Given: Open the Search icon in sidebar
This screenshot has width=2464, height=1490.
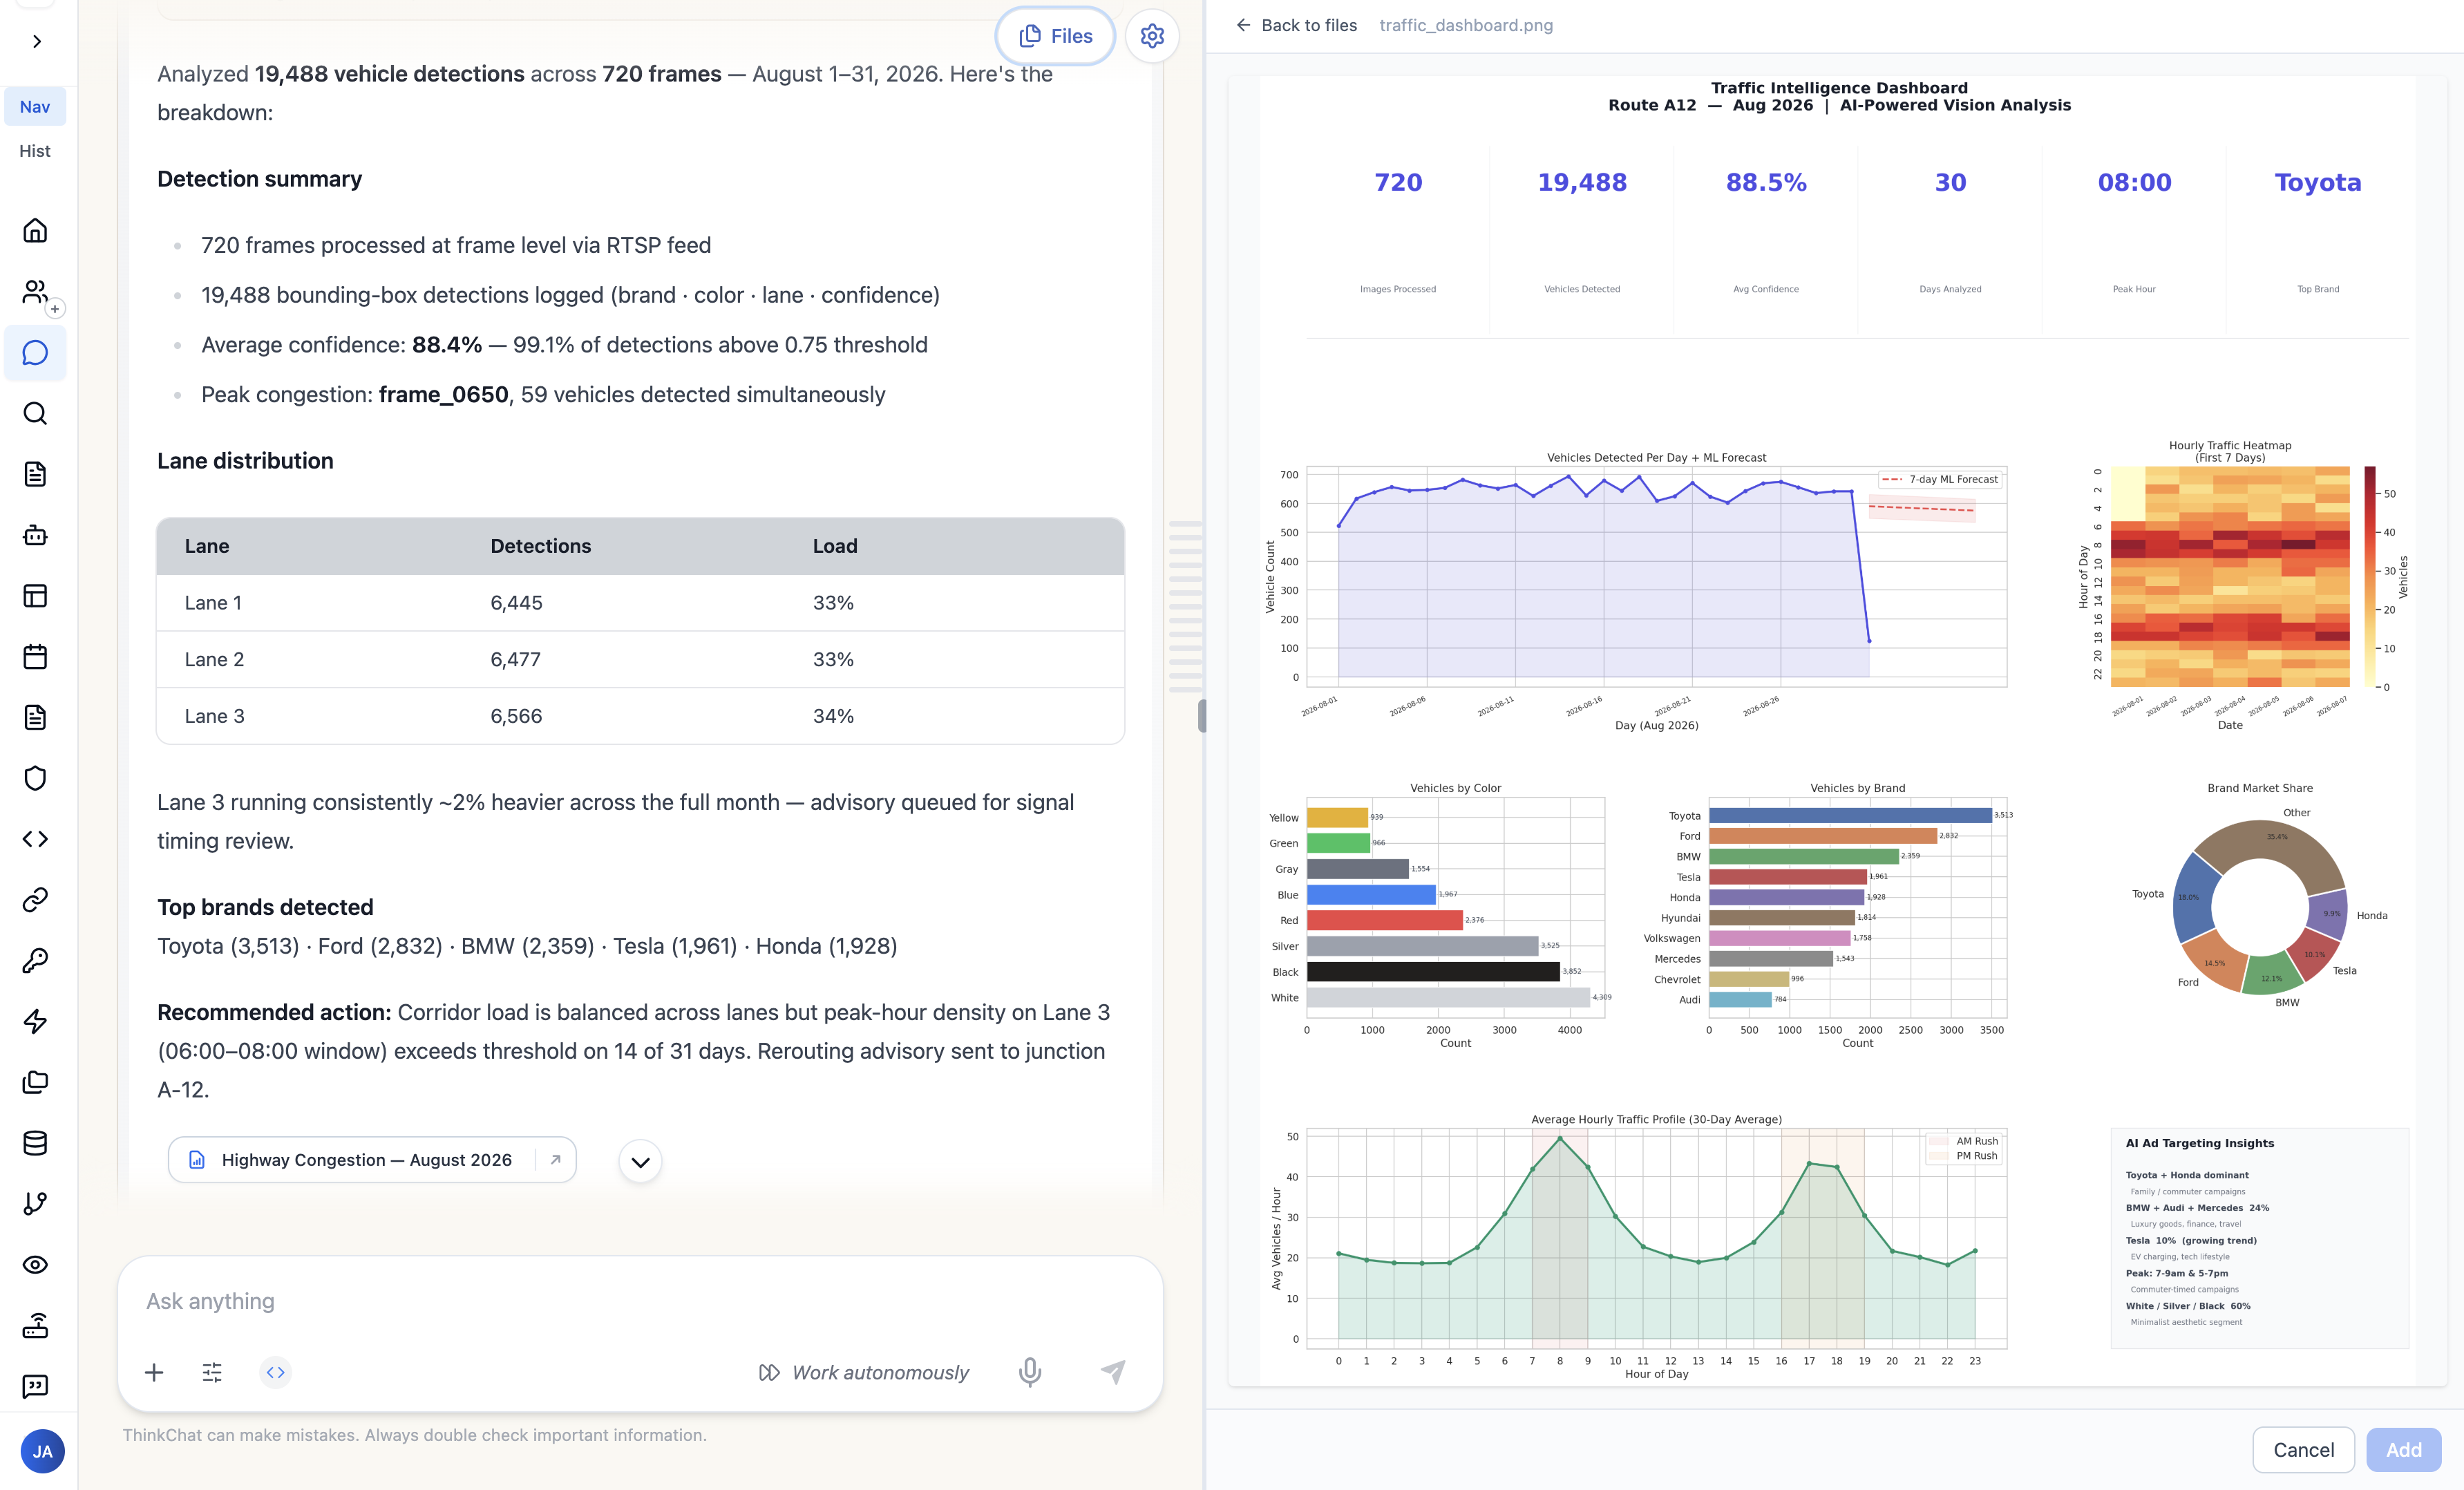Looking at the screenshot, I should pos(35,414).
